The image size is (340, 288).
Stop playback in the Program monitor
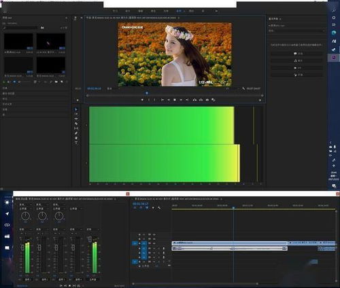175,100
